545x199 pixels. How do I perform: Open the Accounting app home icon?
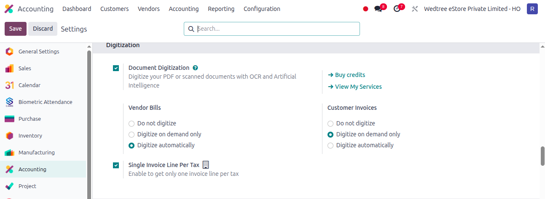9,9
